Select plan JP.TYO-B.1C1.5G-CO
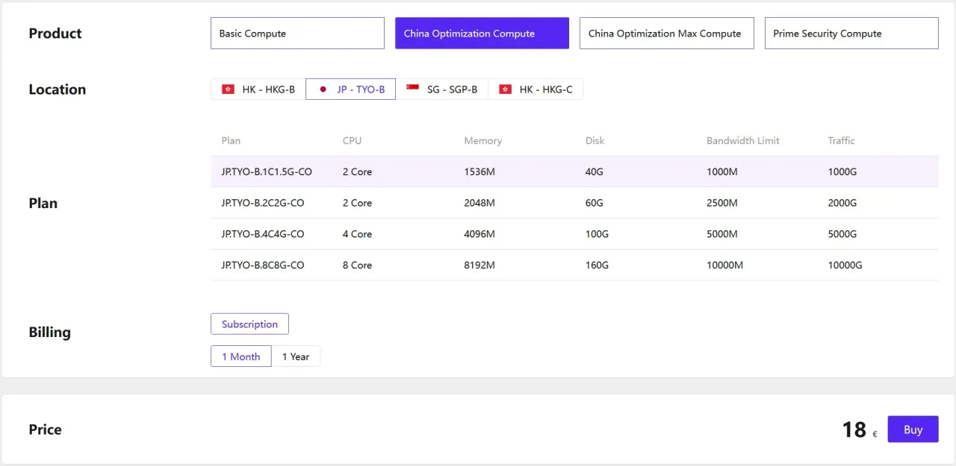 [x=574, y=171]
